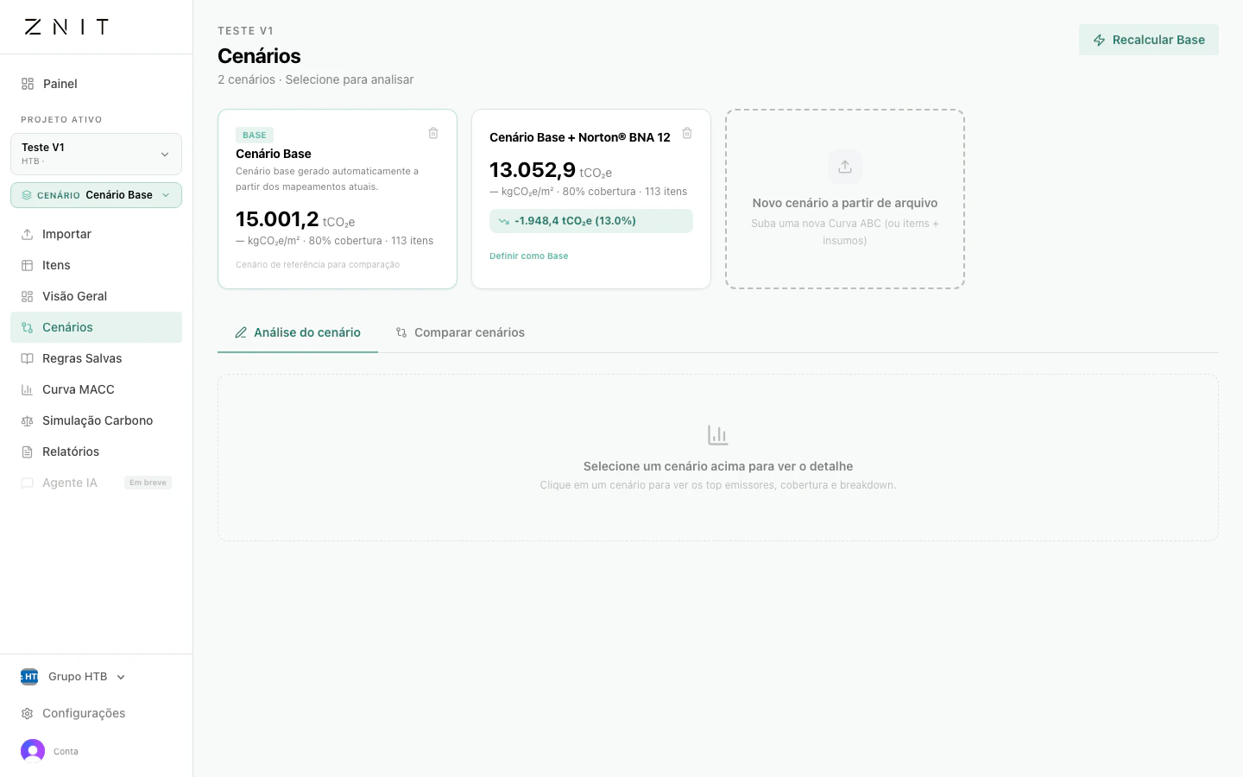Viewport: 1243px width, 777px height.
Task: Click '2 cenários · Selecione para analisar' subtitle
Action: 316,79
